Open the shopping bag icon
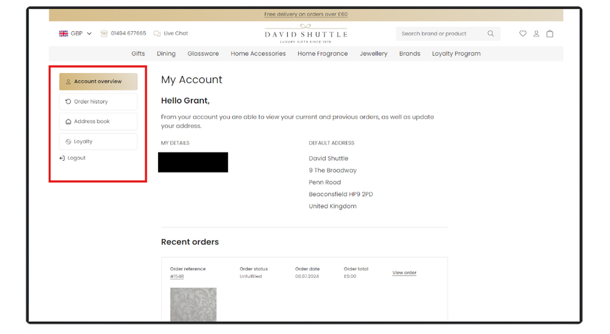 550,34
